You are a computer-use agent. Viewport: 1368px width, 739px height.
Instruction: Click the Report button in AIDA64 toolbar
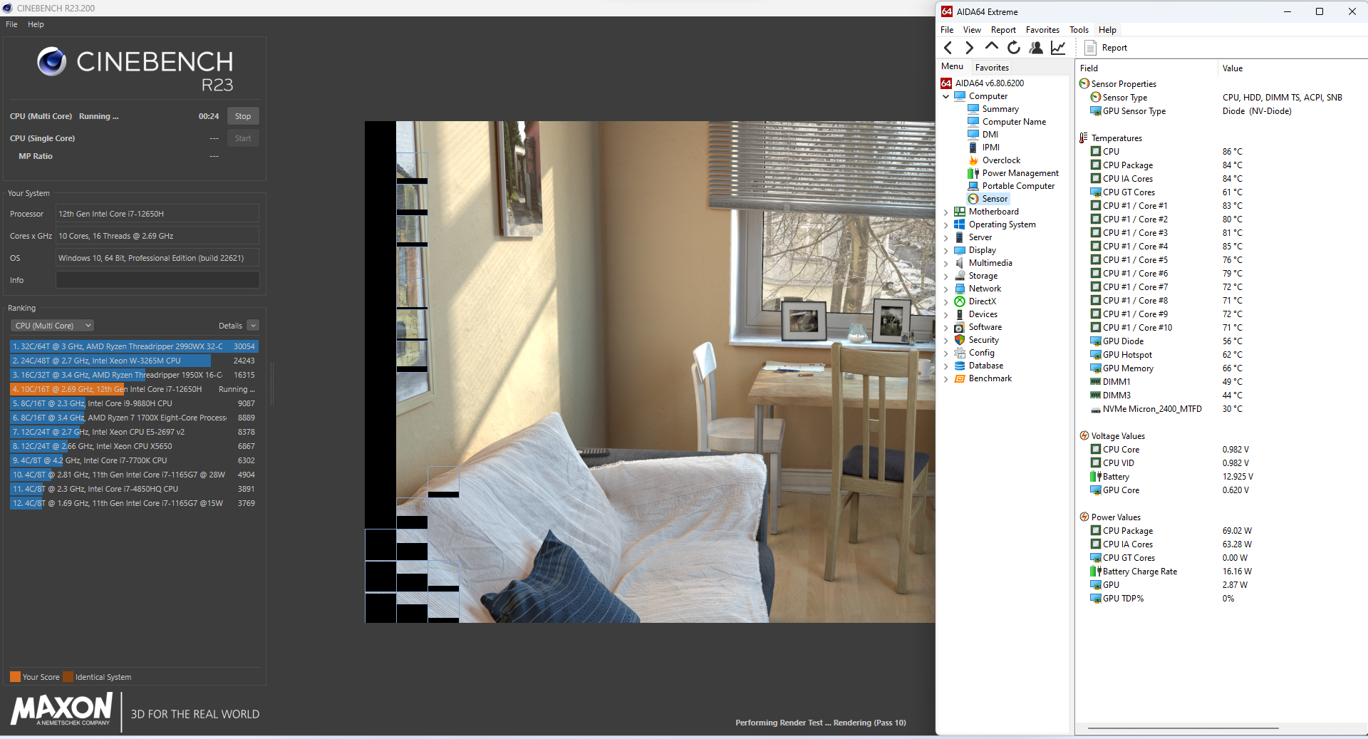[1106, 48]
